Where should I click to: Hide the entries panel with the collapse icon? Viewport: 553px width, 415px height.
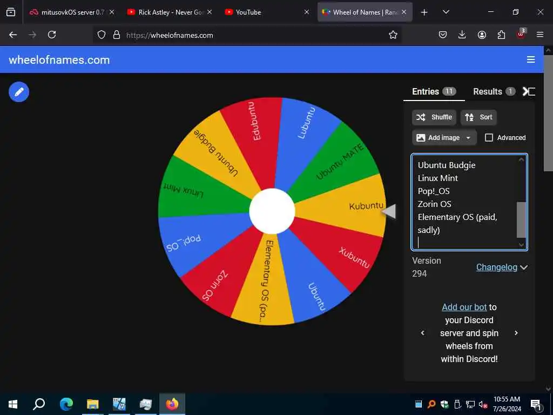tap(529, 92)
